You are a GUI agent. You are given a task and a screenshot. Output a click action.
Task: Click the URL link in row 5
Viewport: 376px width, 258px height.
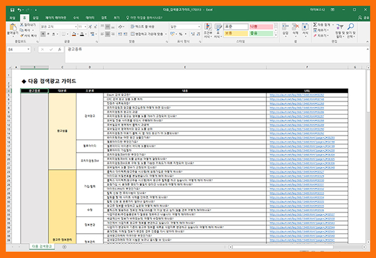point(296,95)
